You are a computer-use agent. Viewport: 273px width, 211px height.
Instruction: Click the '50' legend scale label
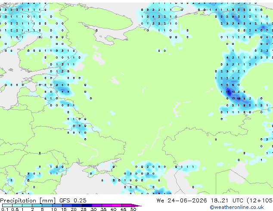[x=133, y=209]
